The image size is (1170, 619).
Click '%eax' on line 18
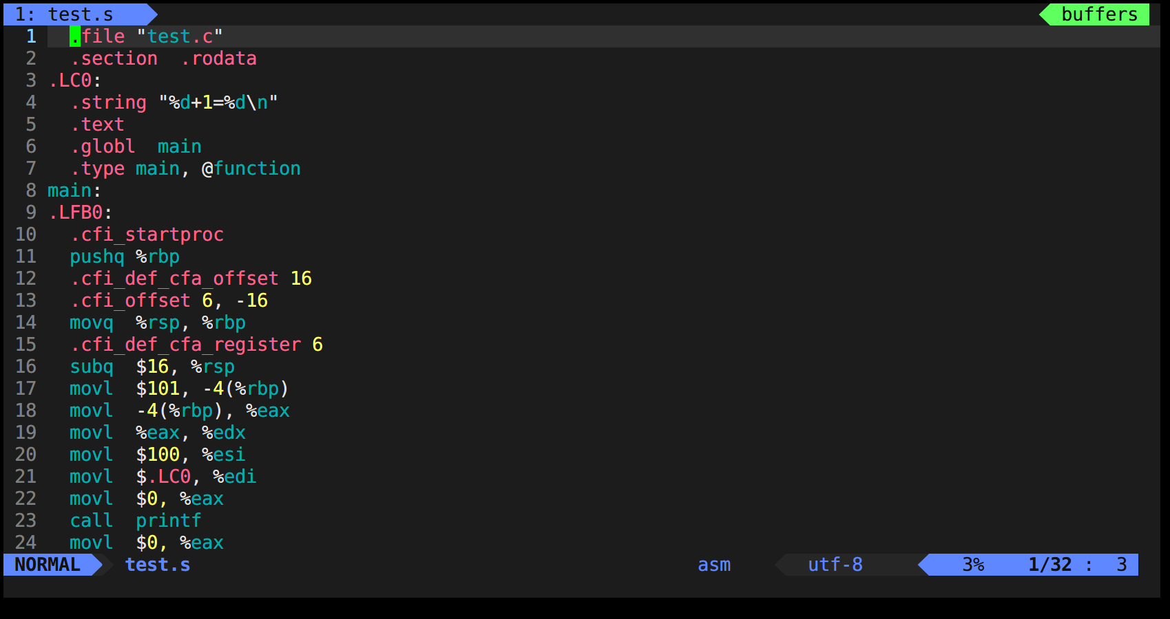268,411
